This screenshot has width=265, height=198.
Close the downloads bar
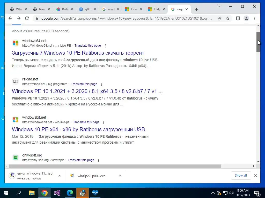pyautogui.click(x=255, y=176)
